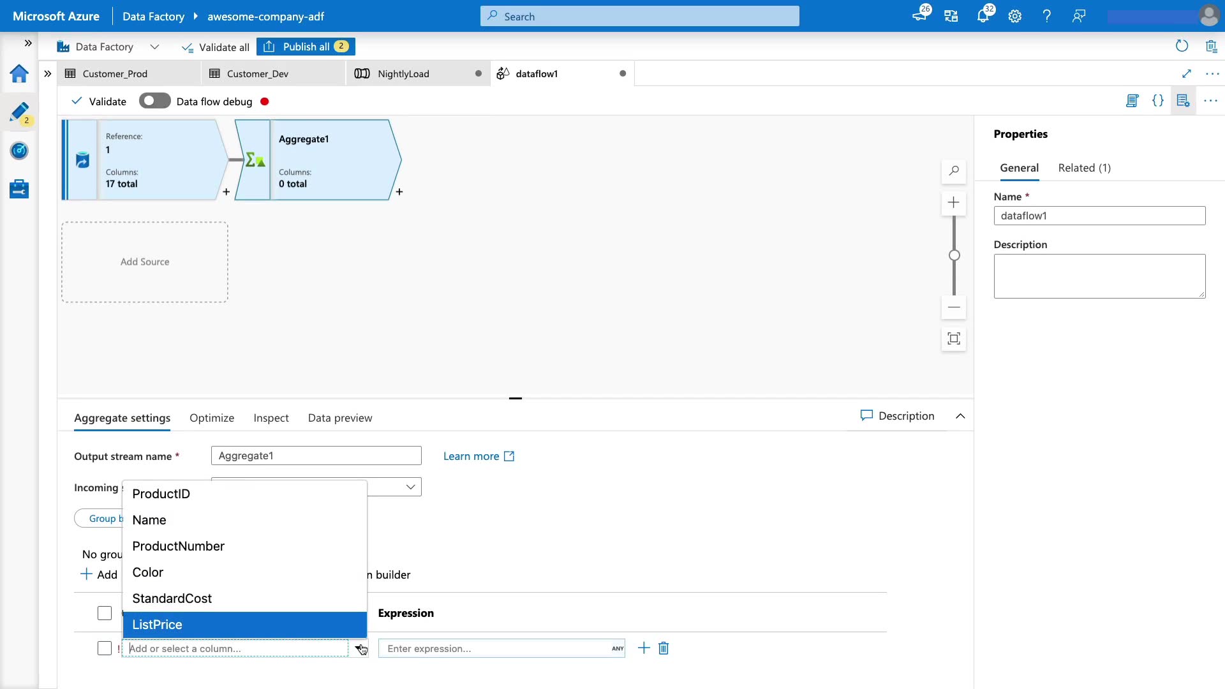Check the aggregate column row checkbox
The image size is (1225, 689).
click(105, 648)
